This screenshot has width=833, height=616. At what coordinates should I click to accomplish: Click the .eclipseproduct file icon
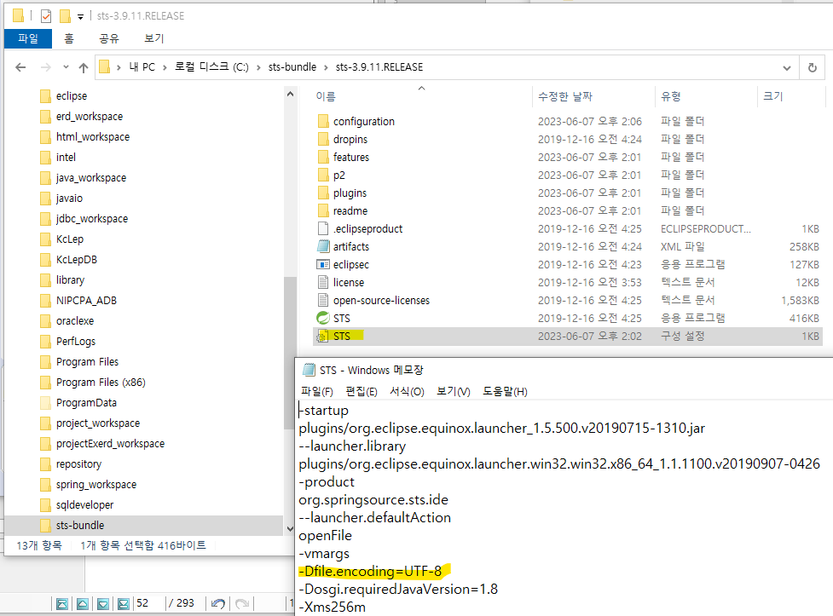(323, 229)
